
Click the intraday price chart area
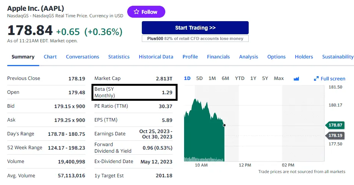click(204, 131)
